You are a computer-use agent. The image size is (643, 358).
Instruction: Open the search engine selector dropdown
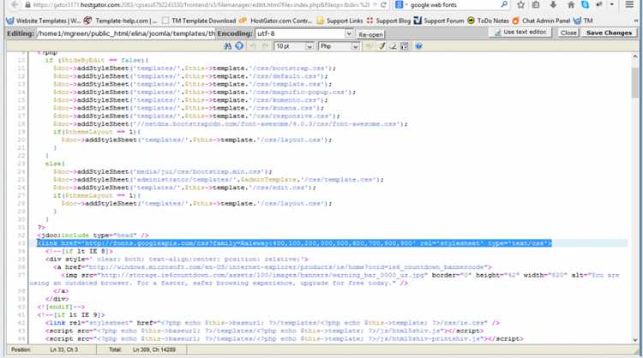(x=401, y=5)
